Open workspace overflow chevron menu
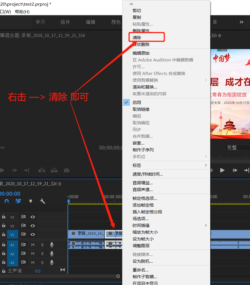Screen dimensions: 250x285 241,22
